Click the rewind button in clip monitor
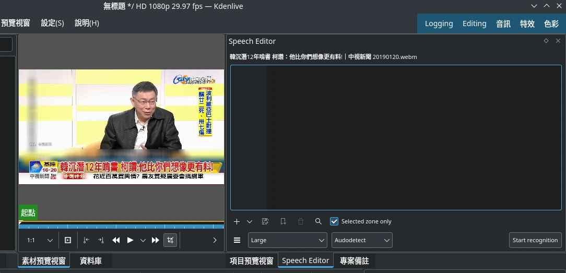566x273 pixels. (x=116, y=240)
